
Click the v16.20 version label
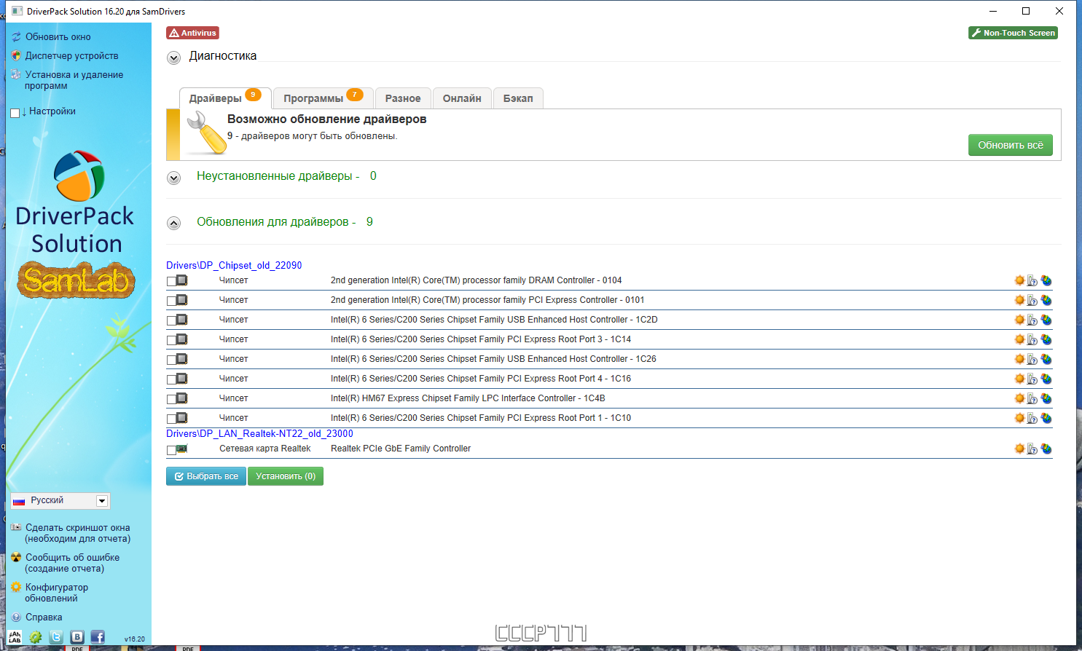(135, 639)
